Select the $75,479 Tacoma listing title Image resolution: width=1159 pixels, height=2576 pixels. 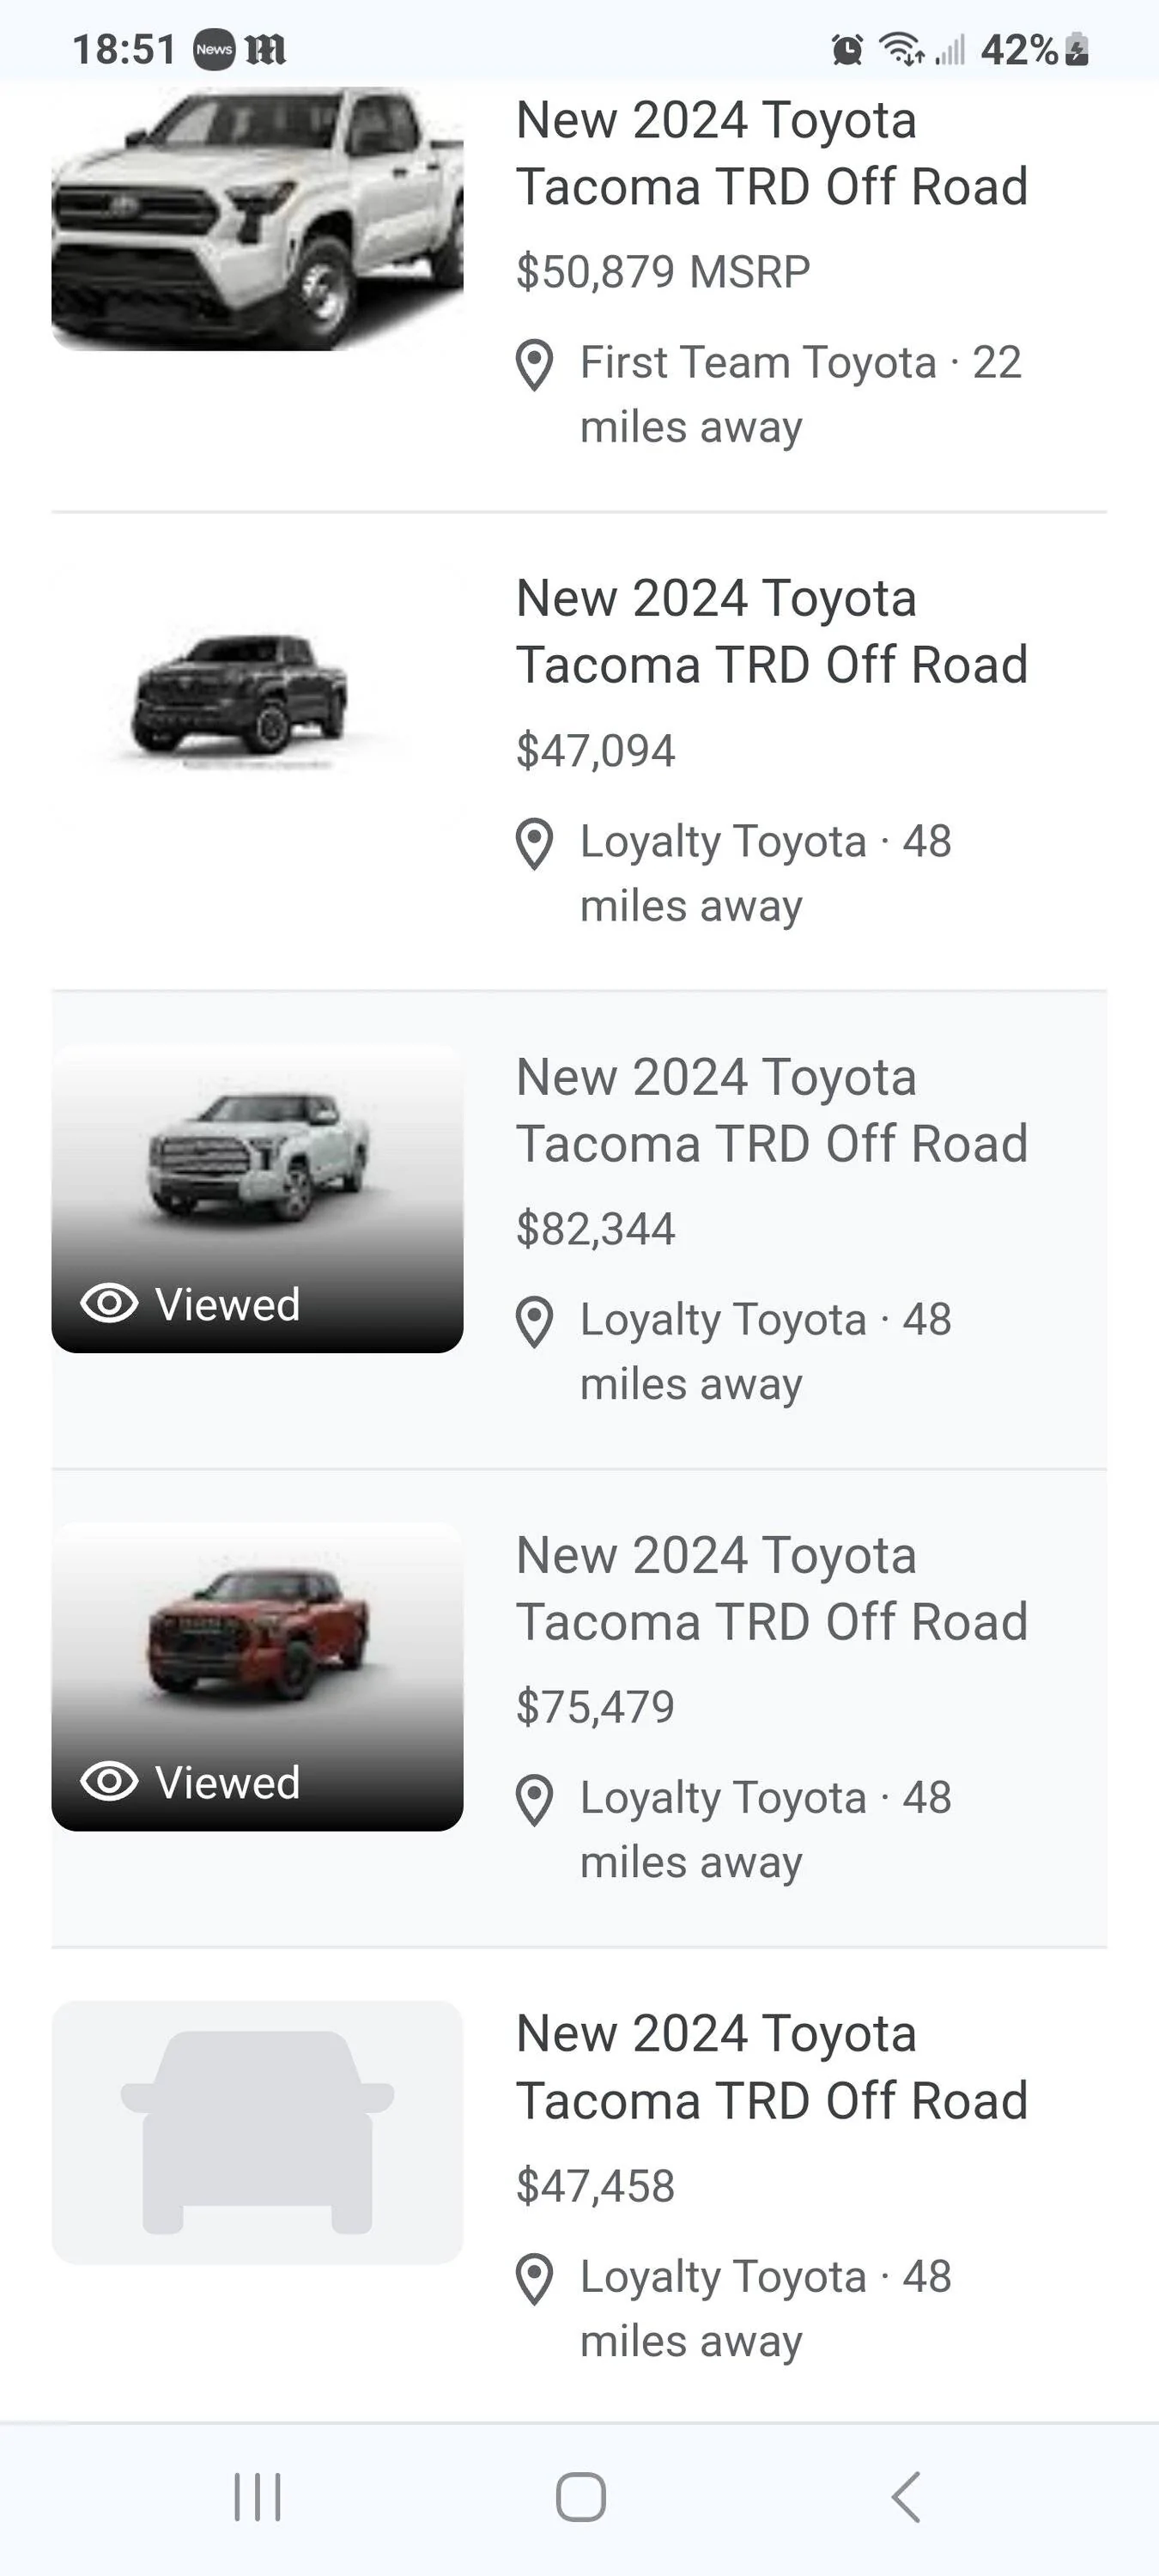[770, 1588]
